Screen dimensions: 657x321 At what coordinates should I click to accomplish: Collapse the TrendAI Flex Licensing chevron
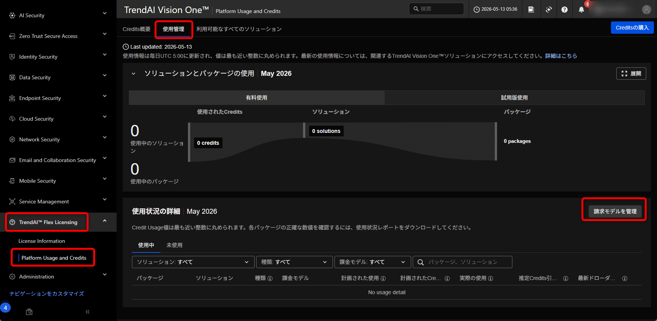pyautogui.click(x=105, y=221)
